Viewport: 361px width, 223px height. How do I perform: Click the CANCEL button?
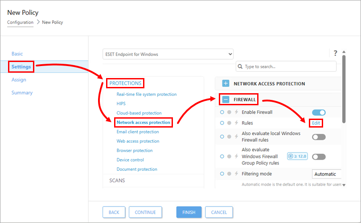219,212
